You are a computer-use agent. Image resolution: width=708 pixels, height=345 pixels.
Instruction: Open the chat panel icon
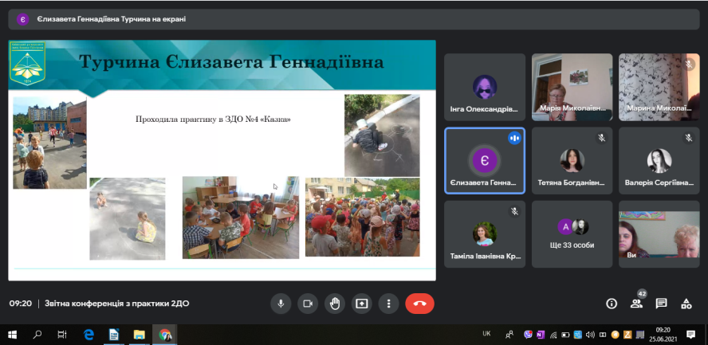661,304
